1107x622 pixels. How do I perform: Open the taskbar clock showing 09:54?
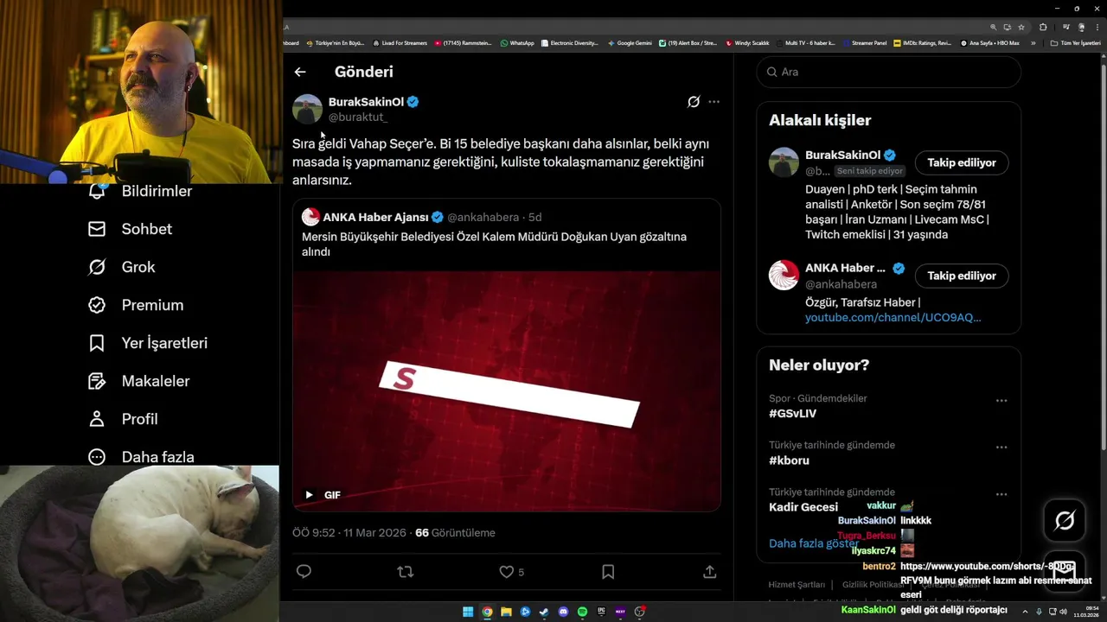tap(1088, 612)
